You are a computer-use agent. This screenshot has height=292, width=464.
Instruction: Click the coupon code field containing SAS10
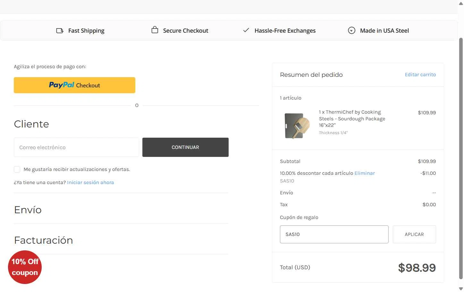[x=334, y=234]
